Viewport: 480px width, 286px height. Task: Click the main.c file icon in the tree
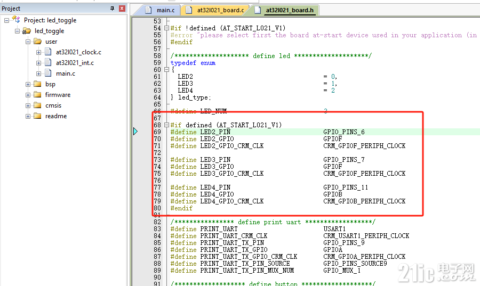pyautogui.click(x=48, y=73)
